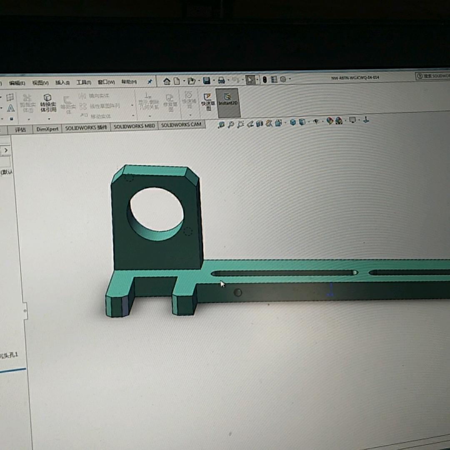This screenshot has height=450, width=450.
Task: Switch to the SOLIDWORKS CAM tab
Action: pos(181,125)
